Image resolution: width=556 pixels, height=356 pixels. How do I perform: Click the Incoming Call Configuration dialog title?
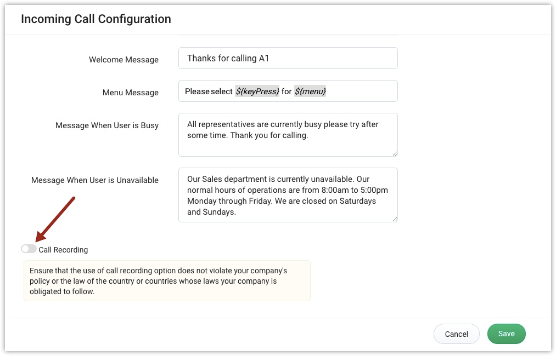click(x=96, y=19)
